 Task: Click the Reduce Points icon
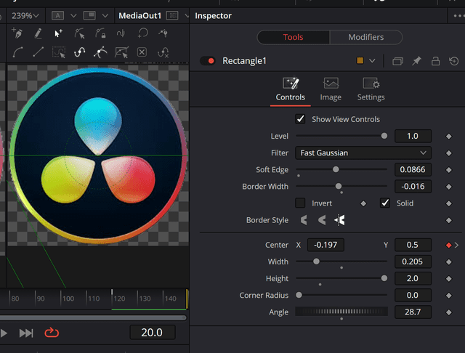[163, 52]
